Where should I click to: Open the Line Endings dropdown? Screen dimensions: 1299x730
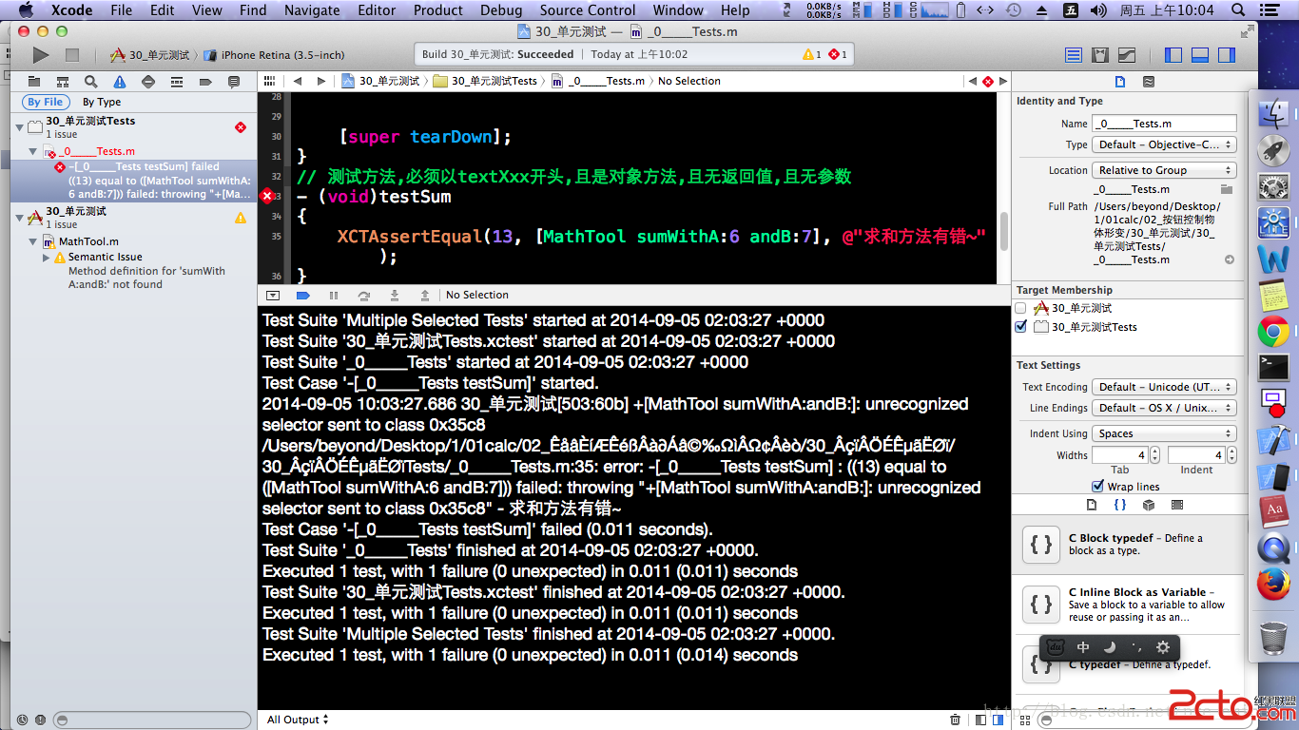coord(1165,408)
